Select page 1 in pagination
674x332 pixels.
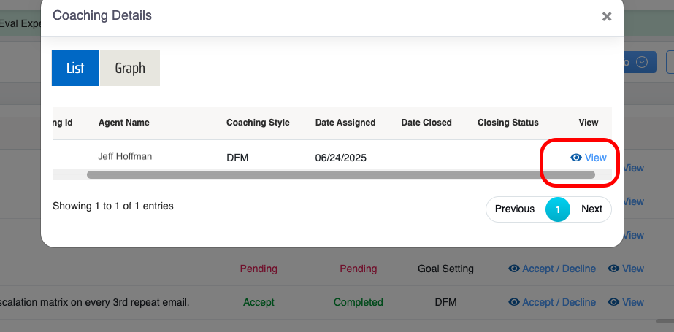point(558,209)
